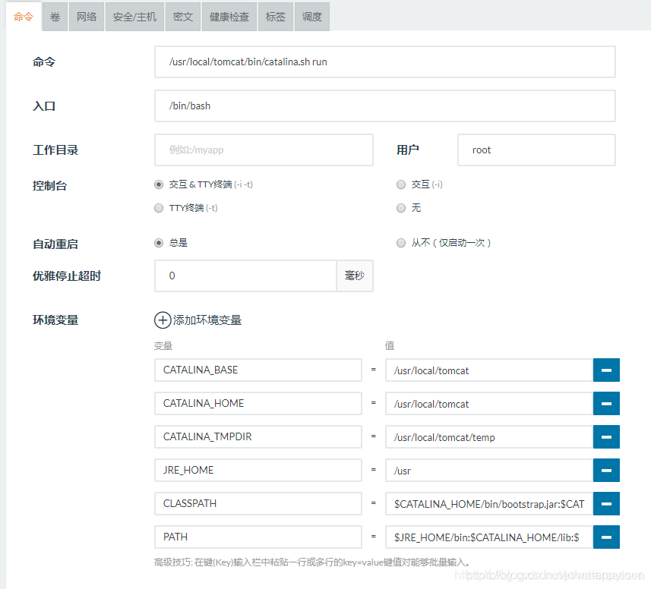The height and width of the screenshot is (589, 651).
Task: Select 交互 & TTY终端 console option
Action: [x=159, y=184]
